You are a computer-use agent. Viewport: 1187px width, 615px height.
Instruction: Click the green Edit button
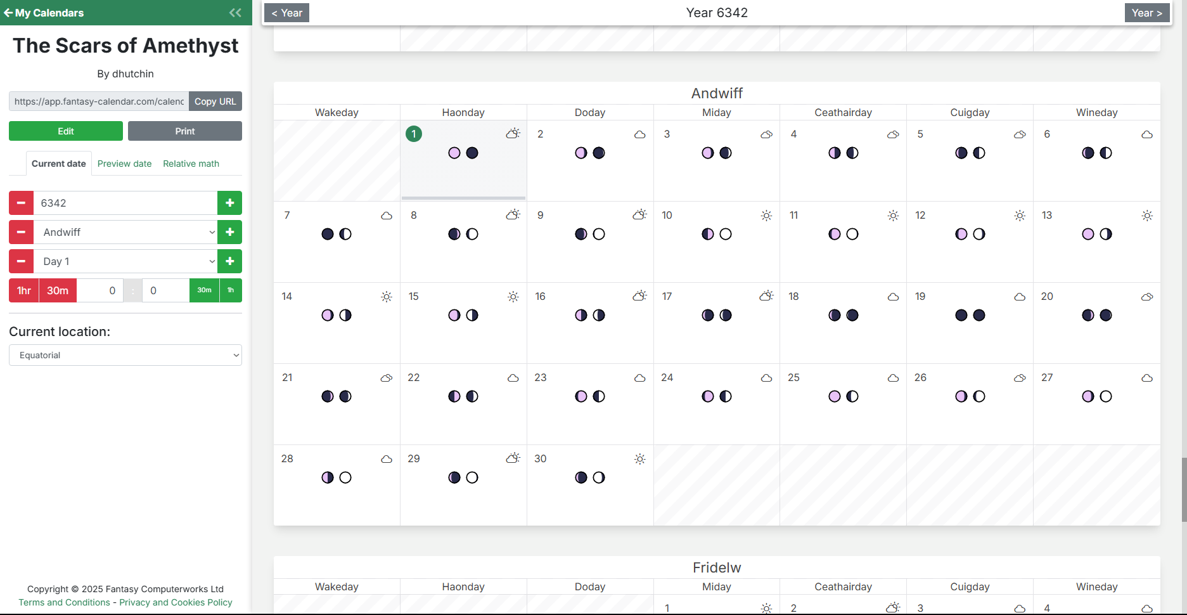(x=66, y=131)
